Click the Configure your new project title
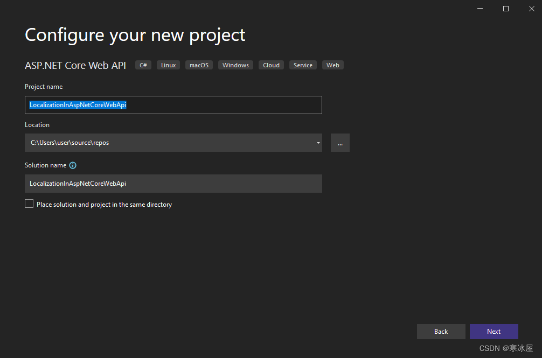Screen dimensions: 542x358 (135, 35)
